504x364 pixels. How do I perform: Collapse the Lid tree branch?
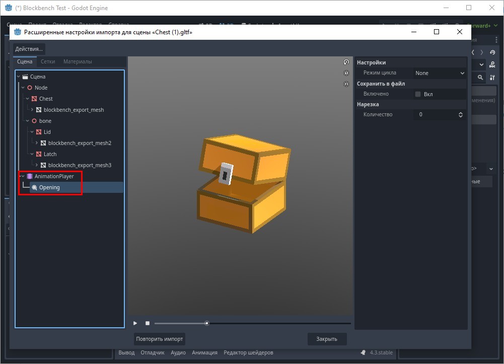(x=32, y=132)
